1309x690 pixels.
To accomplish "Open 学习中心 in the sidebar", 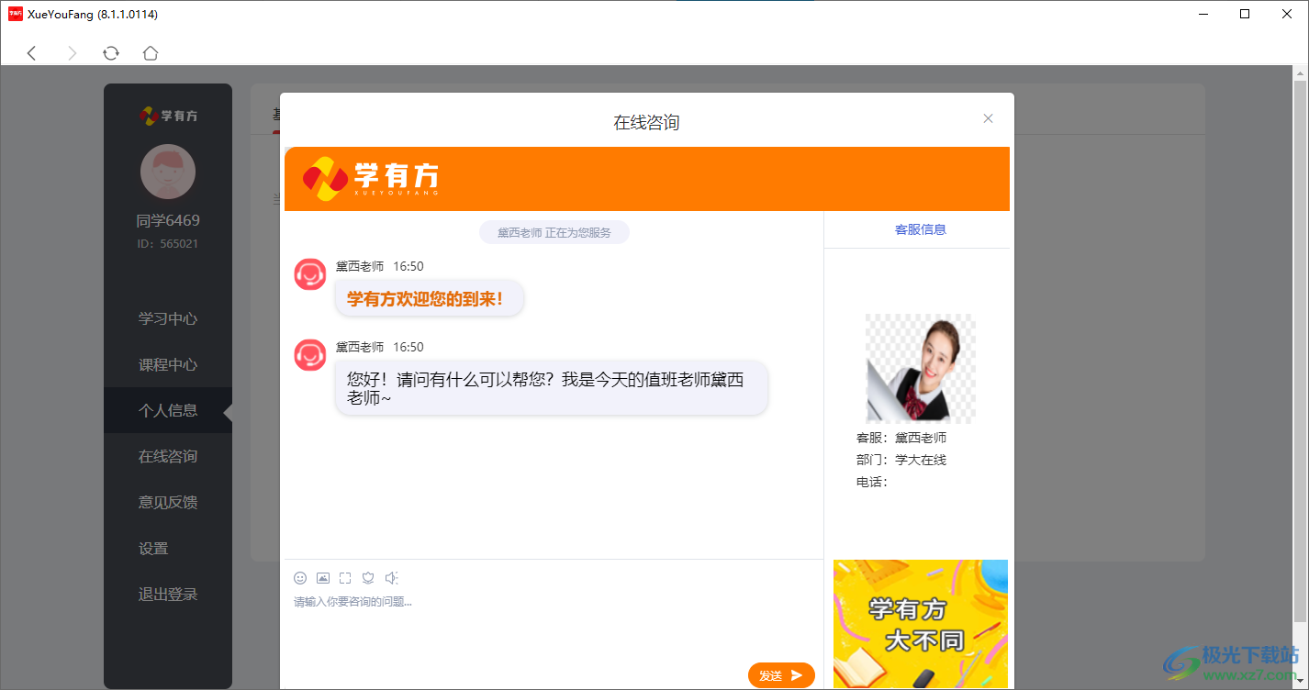I will click(x=168, y=318).
